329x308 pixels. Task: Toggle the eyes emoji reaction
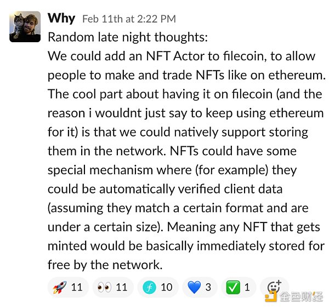click(113, 287)
